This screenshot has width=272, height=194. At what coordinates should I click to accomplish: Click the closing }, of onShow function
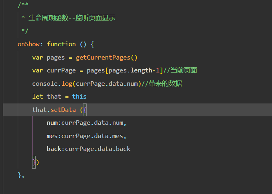tap(21, 175)
